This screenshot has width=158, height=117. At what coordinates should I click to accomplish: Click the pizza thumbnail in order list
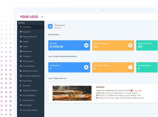coord(72,93)
